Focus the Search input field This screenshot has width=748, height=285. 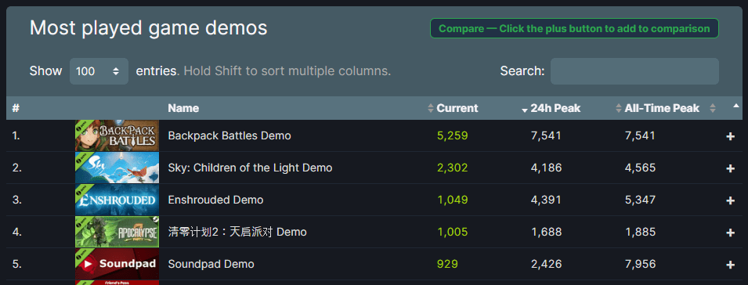tap(634, 71)
